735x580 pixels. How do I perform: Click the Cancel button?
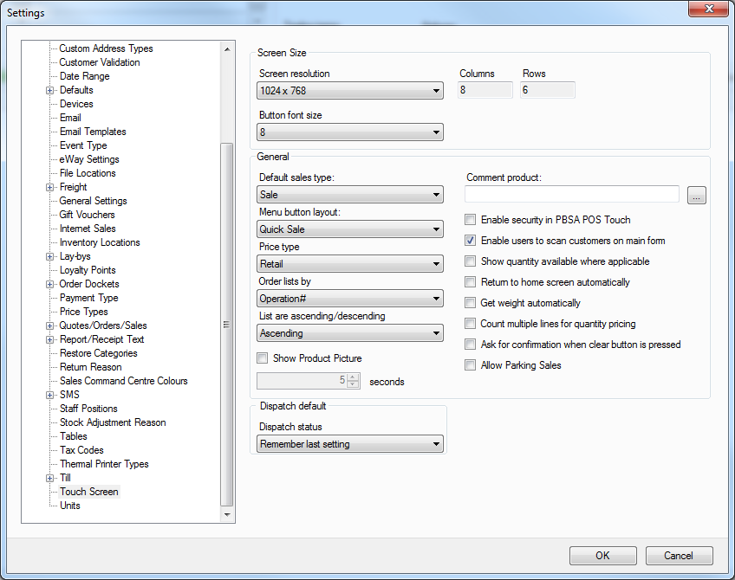(679, 556)
